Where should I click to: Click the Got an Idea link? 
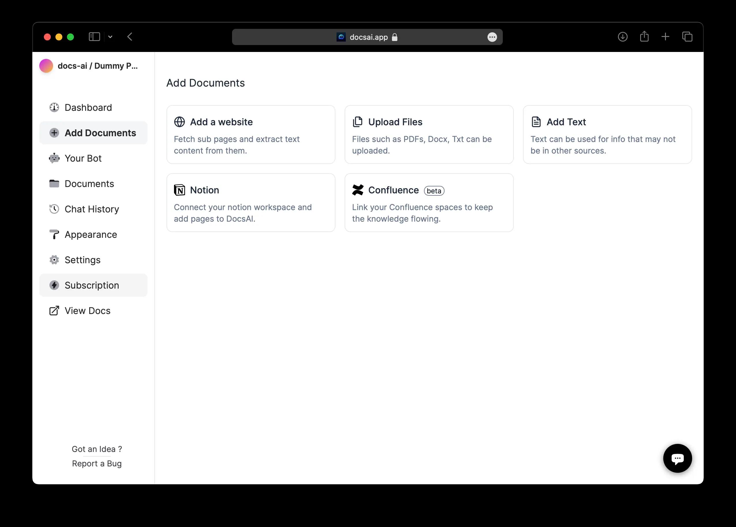pos(97,449)
